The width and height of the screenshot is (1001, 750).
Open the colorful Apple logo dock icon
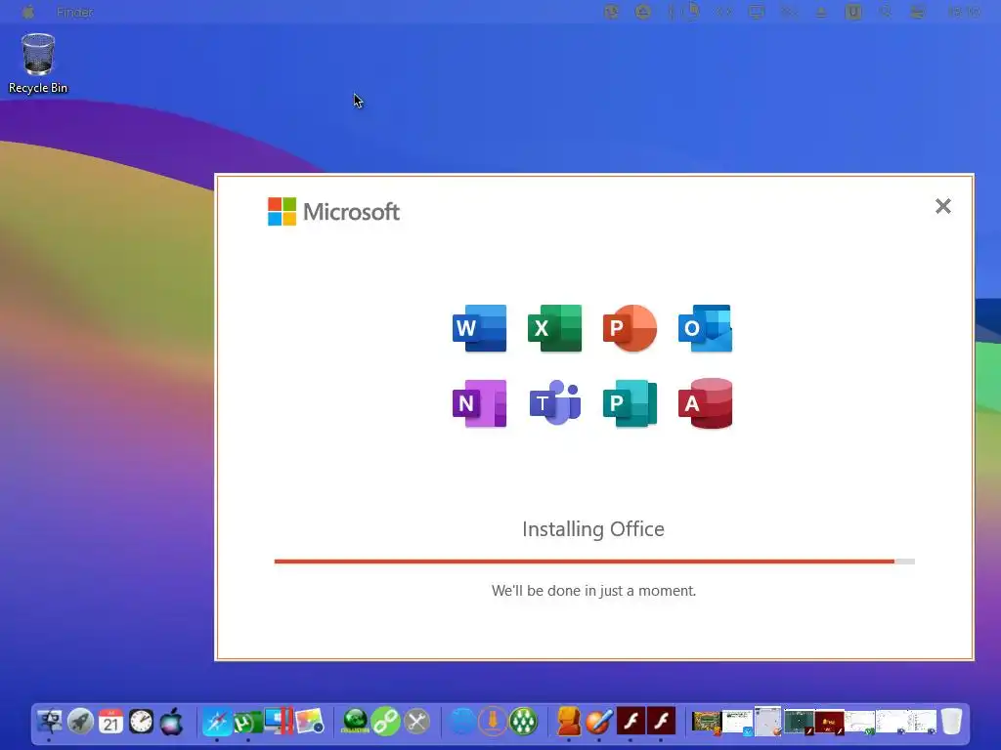[171, 722]
